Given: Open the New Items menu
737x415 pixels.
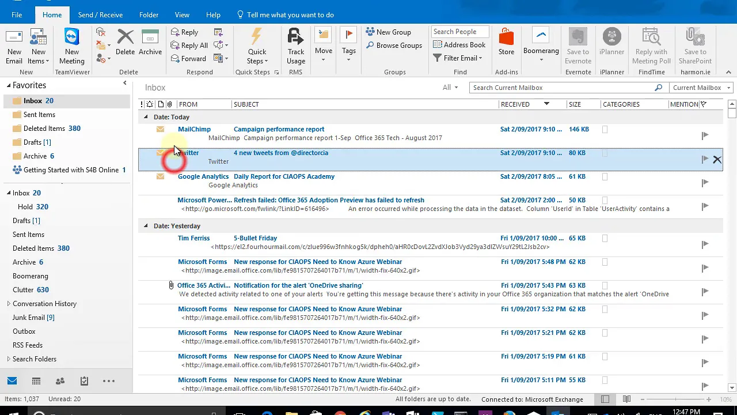Looking at the screenshot, I should (x=38, y=47).
